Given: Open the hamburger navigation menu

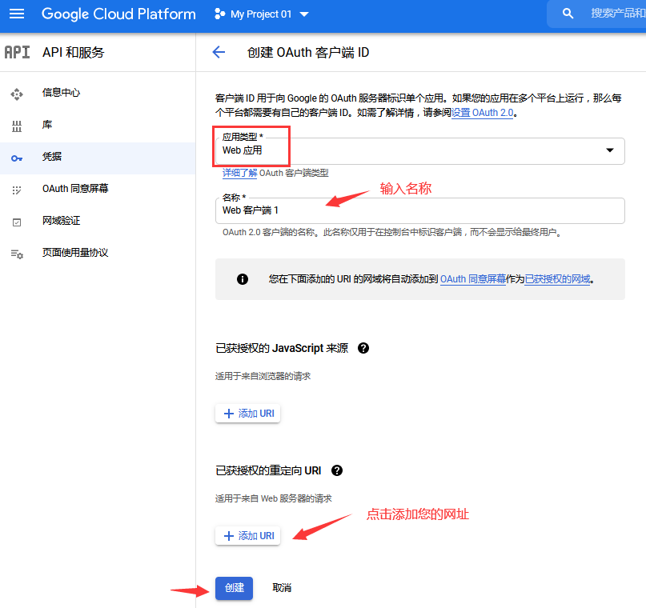Looking at the screenshot, I should (17, 14).
